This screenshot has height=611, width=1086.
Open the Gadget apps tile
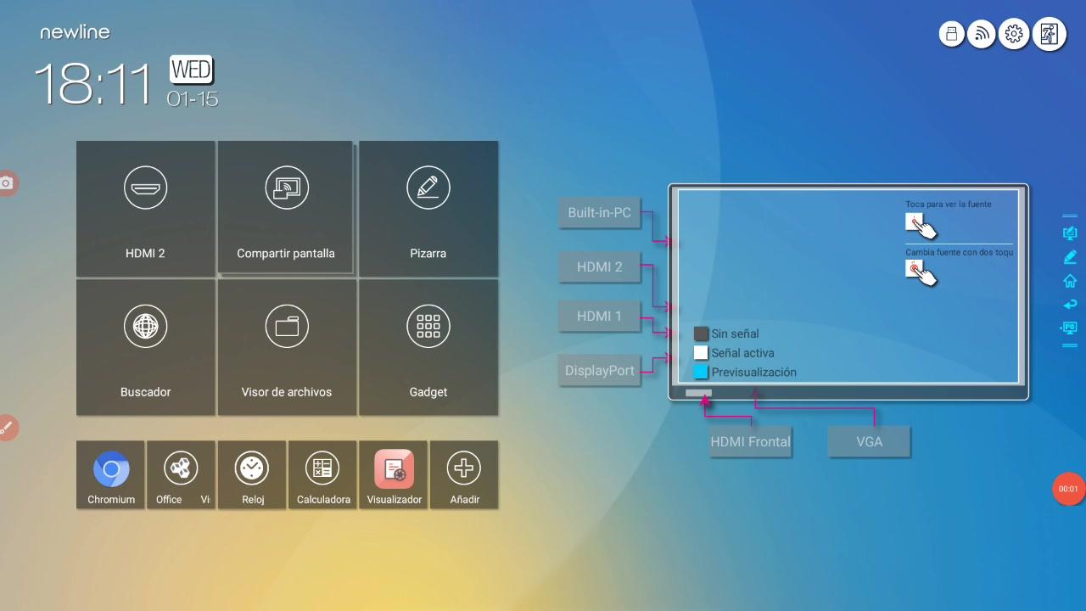click(x=428, y=347)
